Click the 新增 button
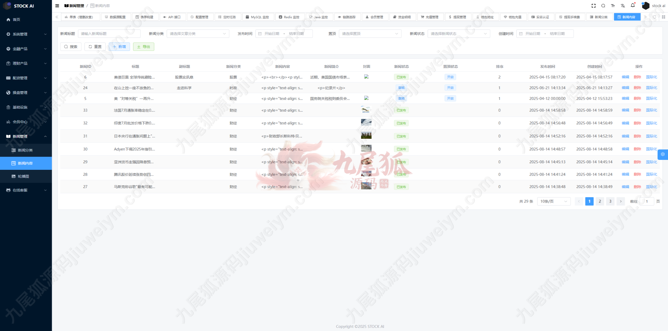Image resolution: width=668 pixels, height=331 pixels. [119, 47]
